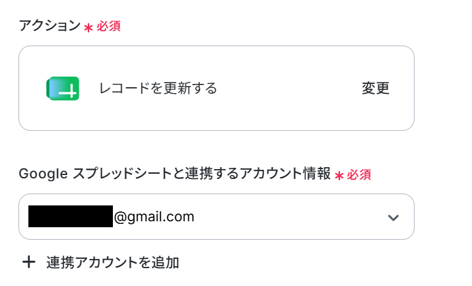Click 連携アカウントを追加 link
Image resolution: width=472 pixels, height=286 pixels.
(113, 262)
